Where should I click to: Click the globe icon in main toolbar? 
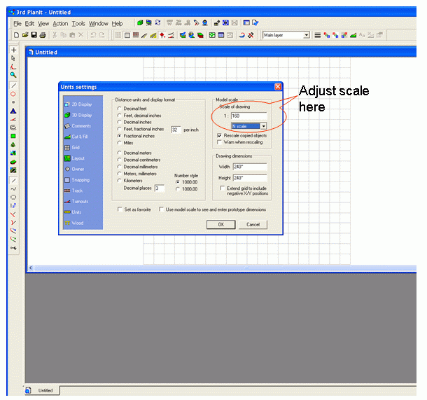coord(191,35)
